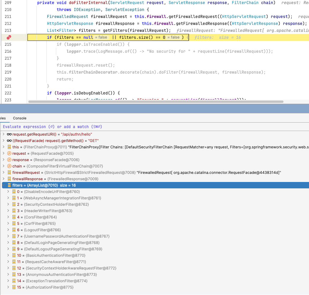Click the parameter icon next to response
Viewport: 309px width, 295px height.
[x=9, y=160]
